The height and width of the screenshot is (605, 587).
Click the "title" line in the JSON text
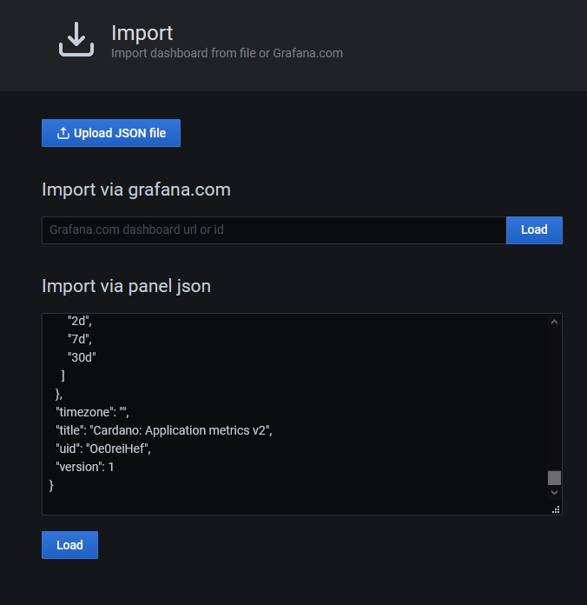point(163,430)
